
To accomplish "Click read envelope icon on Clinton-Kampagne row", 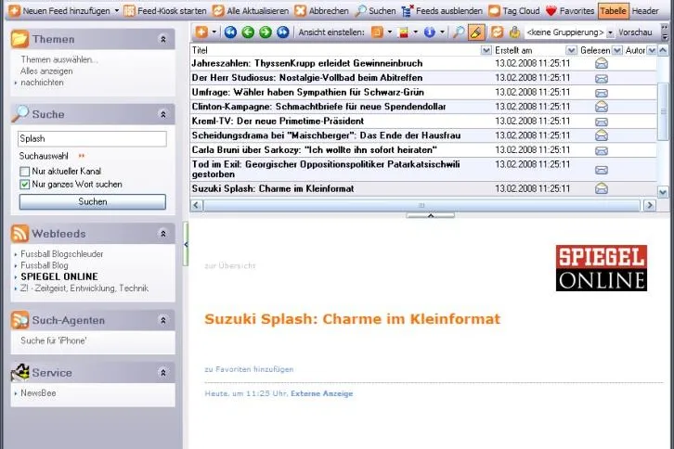I will click(x=602, y=106).
